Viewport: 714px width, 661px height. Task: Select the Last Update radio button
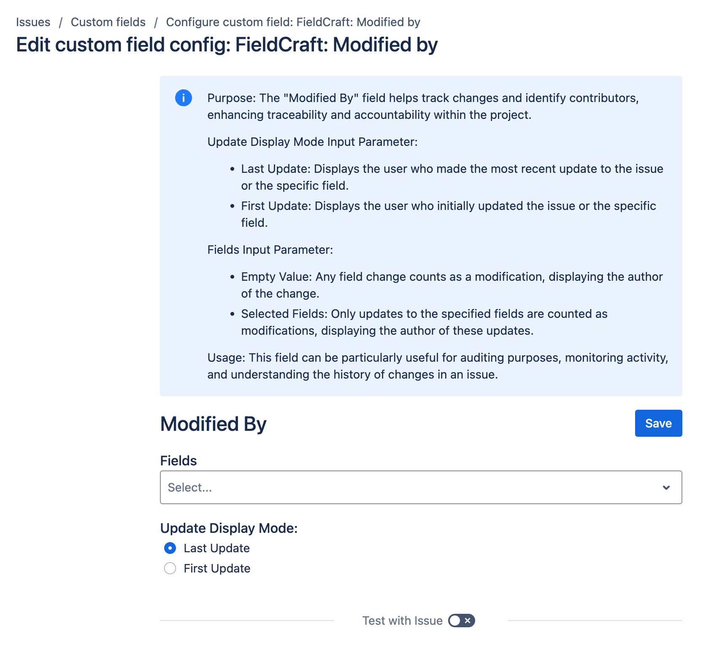[170, 548]
